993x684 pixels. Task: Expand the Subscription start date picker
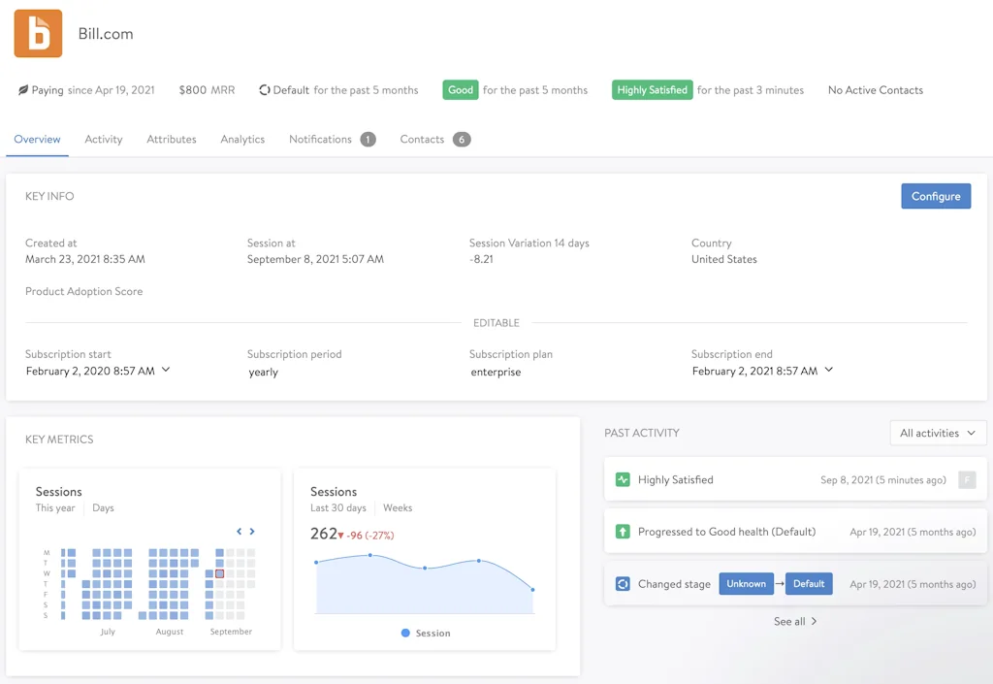[x=166, y=370]
